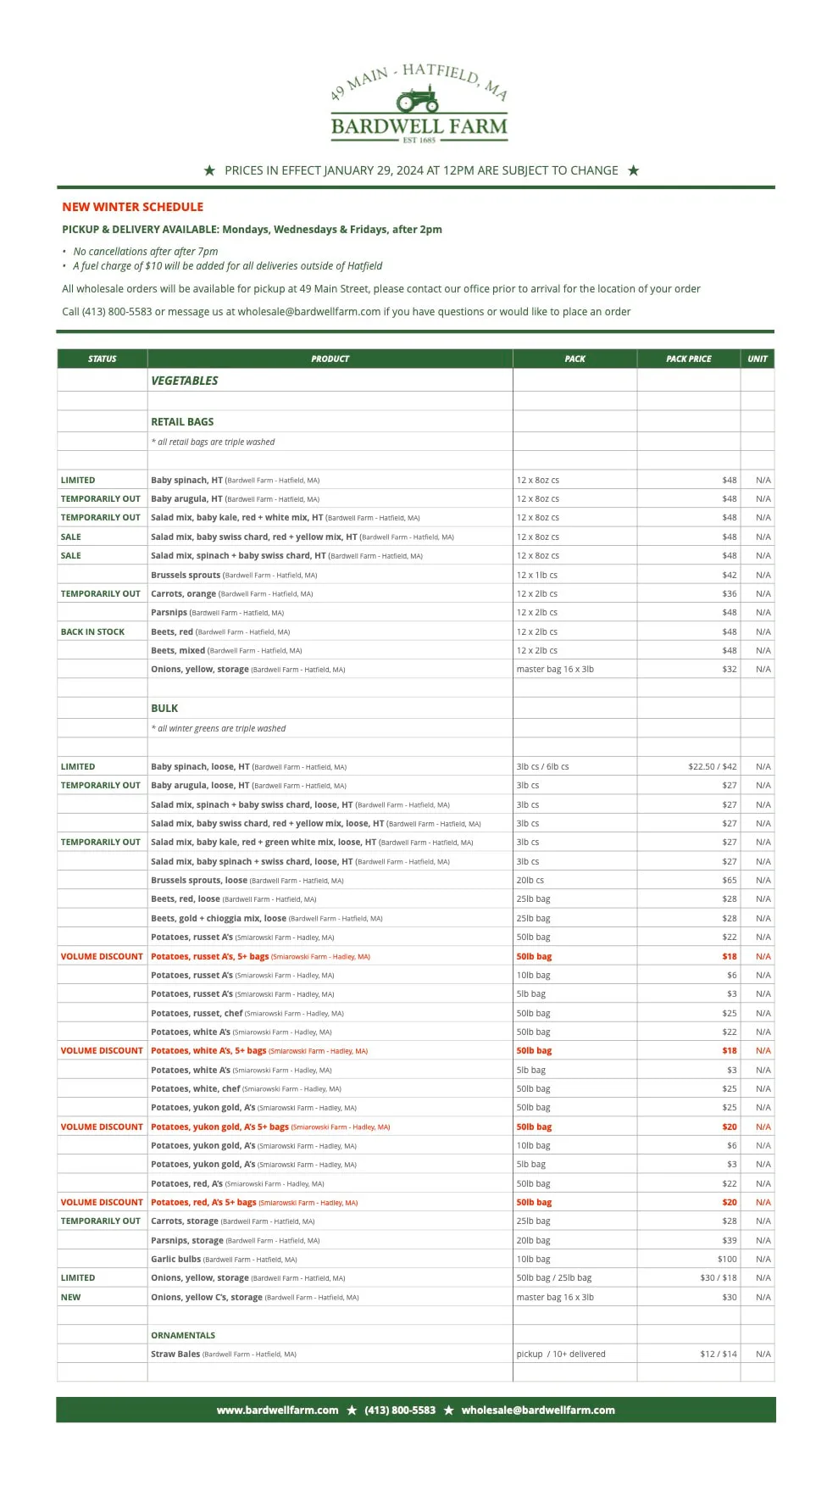Click the UNIT column header
838x1491 pixels.
pyautogui.click(x=758, y=359)
